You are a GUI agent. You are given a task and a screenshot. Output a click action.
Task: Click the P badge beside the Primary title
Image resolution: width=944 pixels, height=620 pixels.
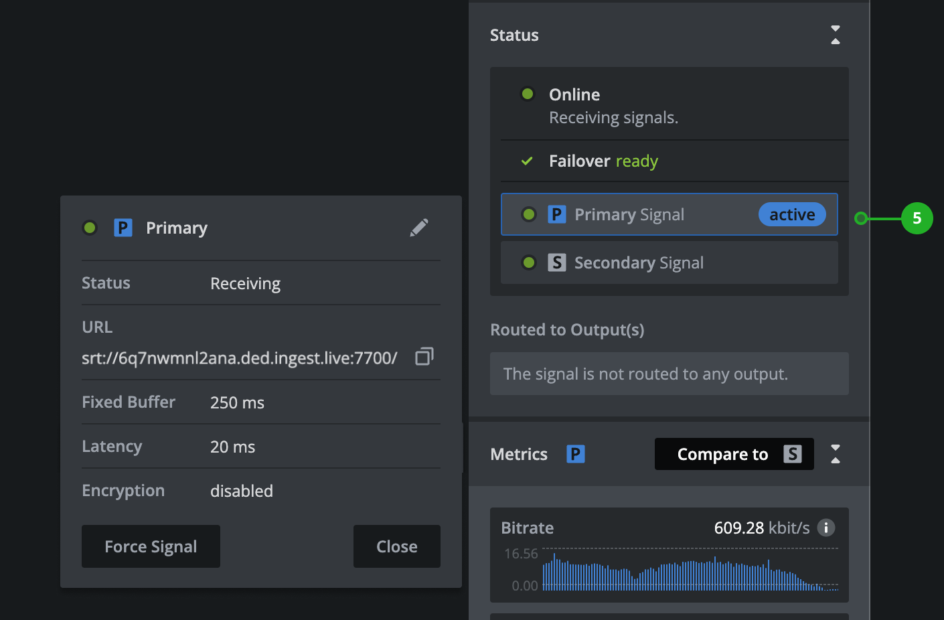pos(123,228)
